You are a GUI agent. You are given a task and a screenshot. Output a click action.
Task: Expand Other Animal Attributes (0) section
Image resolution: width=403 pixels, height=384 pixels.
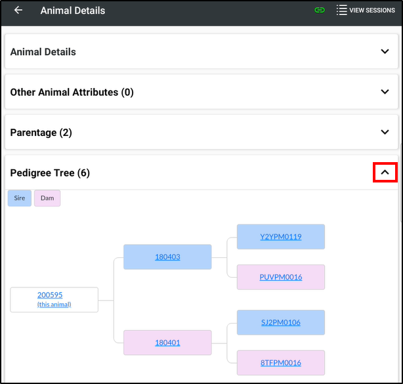pos(385,92)
